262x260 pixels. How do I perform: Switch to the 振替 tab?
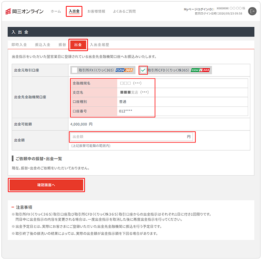point(62,45)
